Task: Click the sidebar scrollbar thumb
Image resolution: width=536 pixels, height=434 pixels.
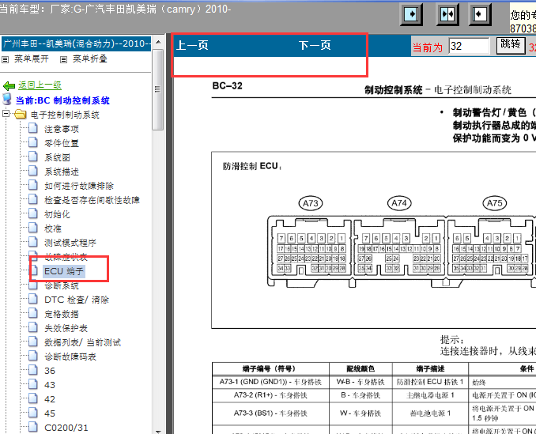Action: (x=158, y=89)
